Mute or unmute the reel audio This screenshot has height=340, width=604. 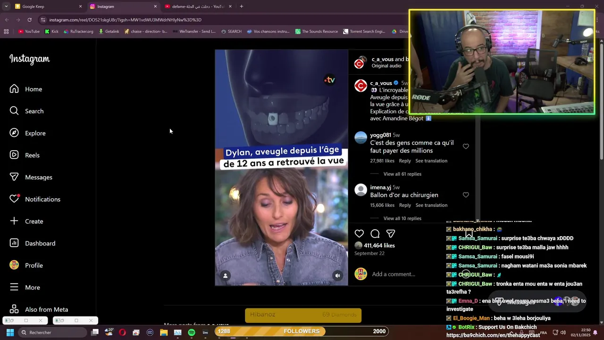pos(337,276)
